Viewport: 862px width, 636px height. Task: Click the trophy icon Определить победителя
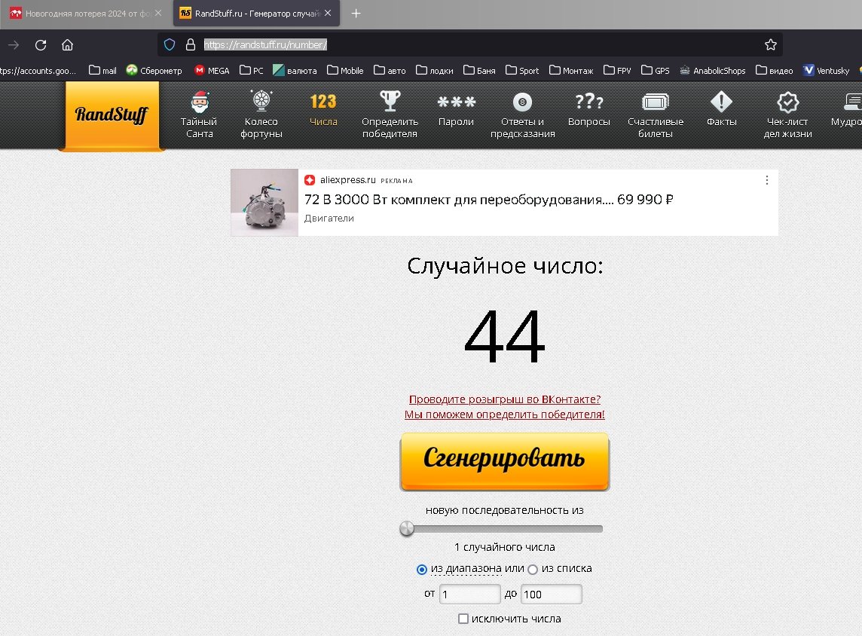(x=390, y=102)
